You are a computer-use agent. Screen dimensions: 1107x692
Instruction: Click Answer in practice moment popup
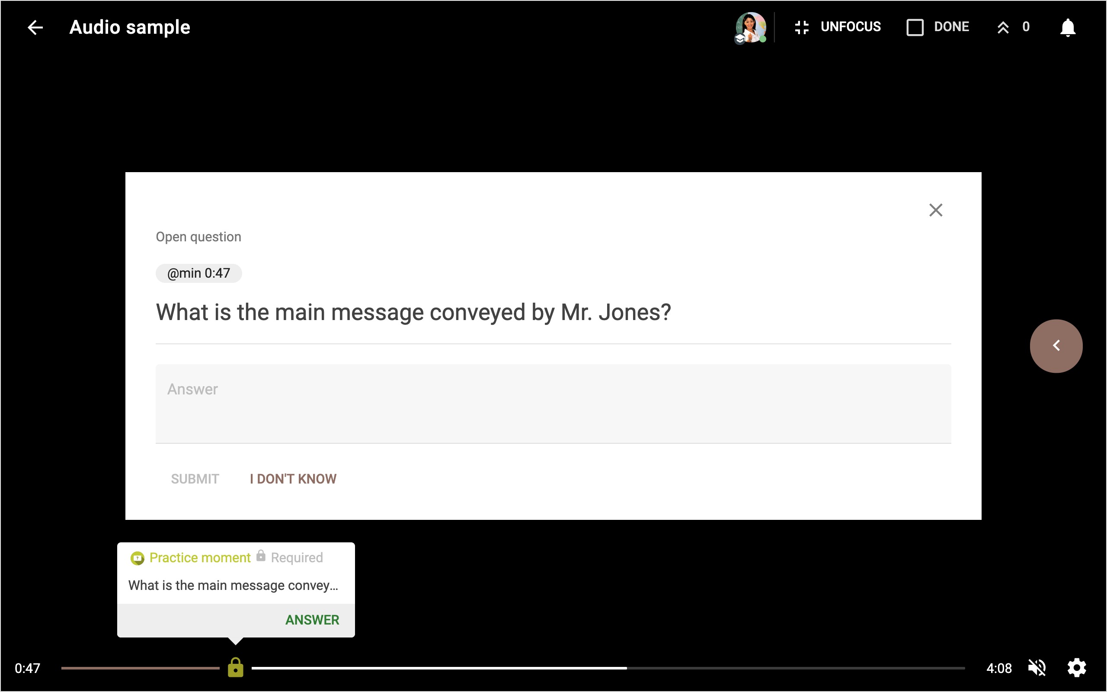click(x=312, y=620)
